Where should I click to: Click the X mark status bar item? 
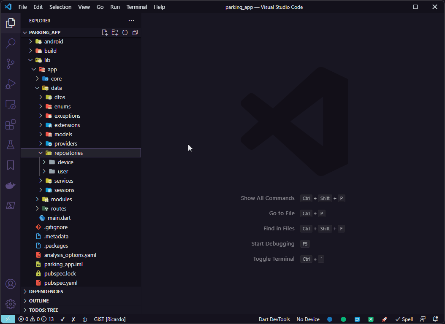(x=73, y=319)
